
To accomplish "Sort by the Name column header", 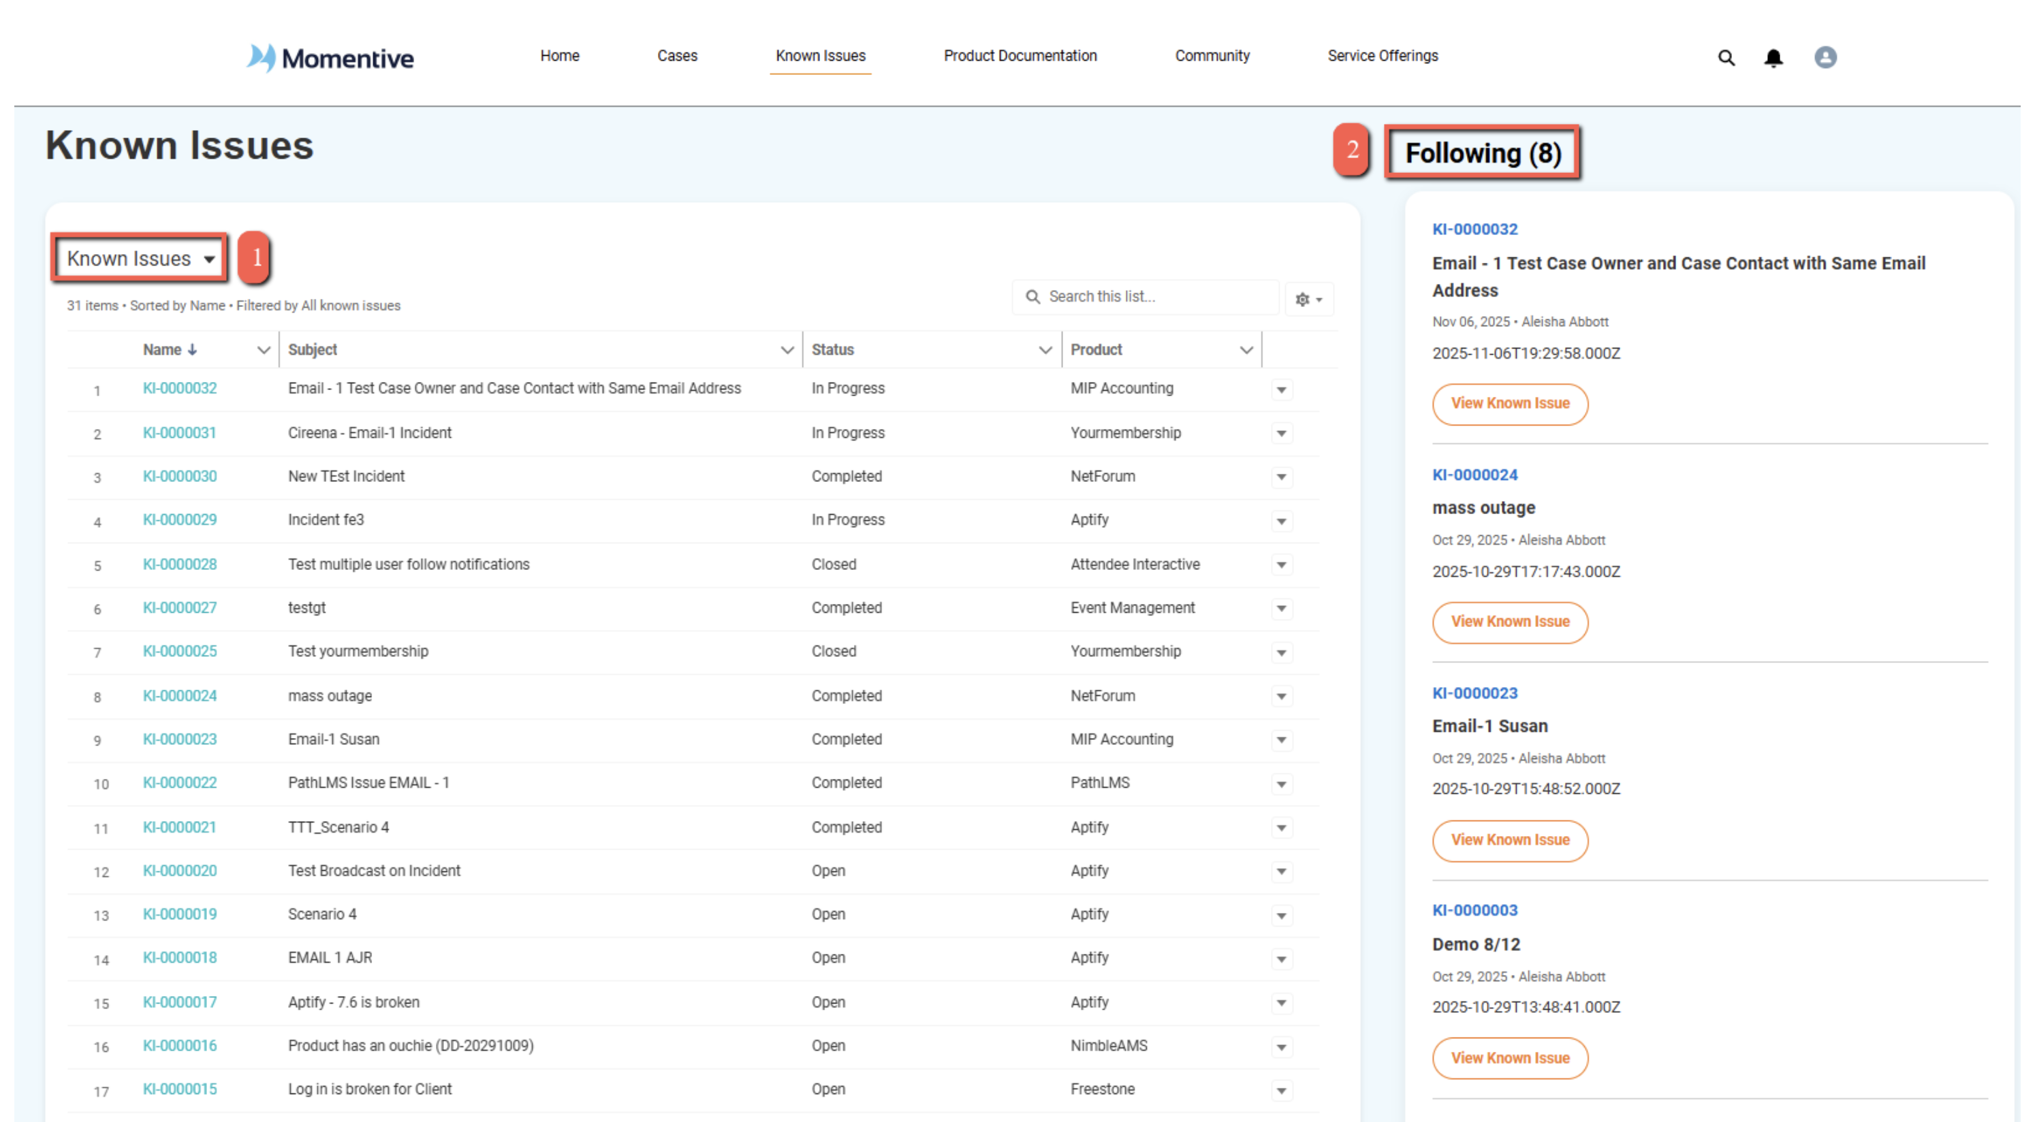I will coord(170,350).
